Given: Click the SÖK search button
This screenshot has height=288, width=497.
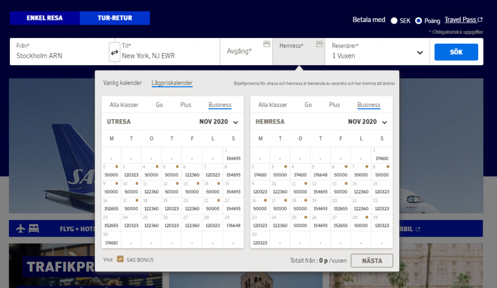Looking at the screenshot, I should (456, 52).
